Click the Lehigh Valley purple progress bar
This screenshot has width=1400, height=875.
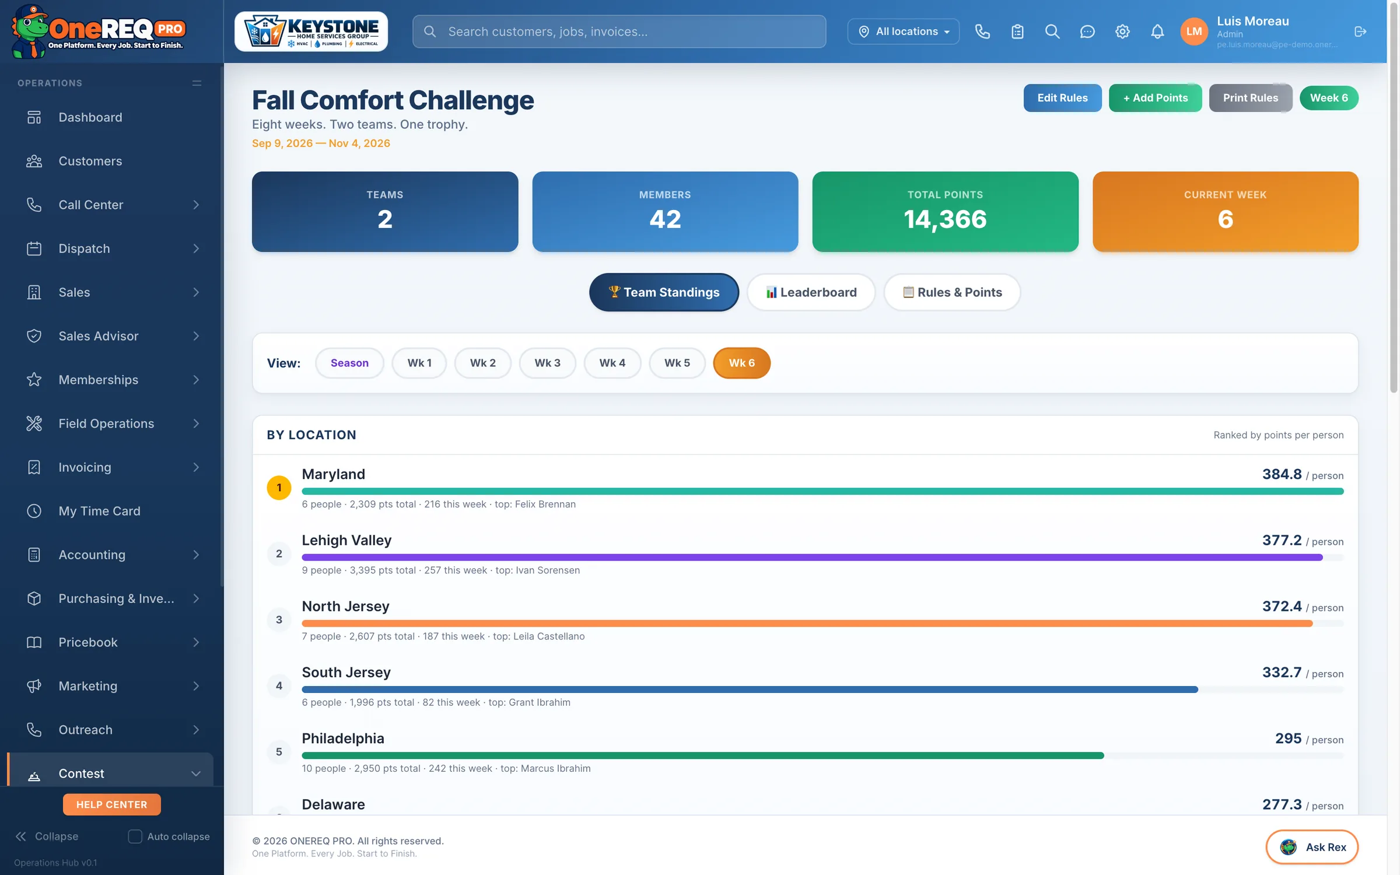pos(812,557)
